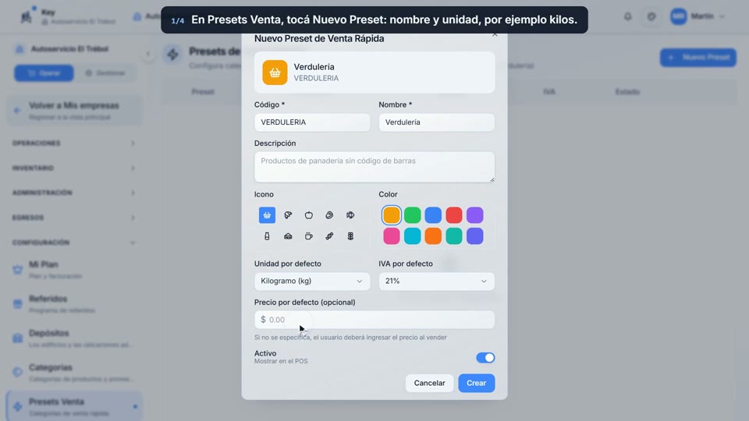Image resolution: width=749 pixels, height=421 pixels.
Task: Pick the milk bottle icon
Action: (267, 236)
